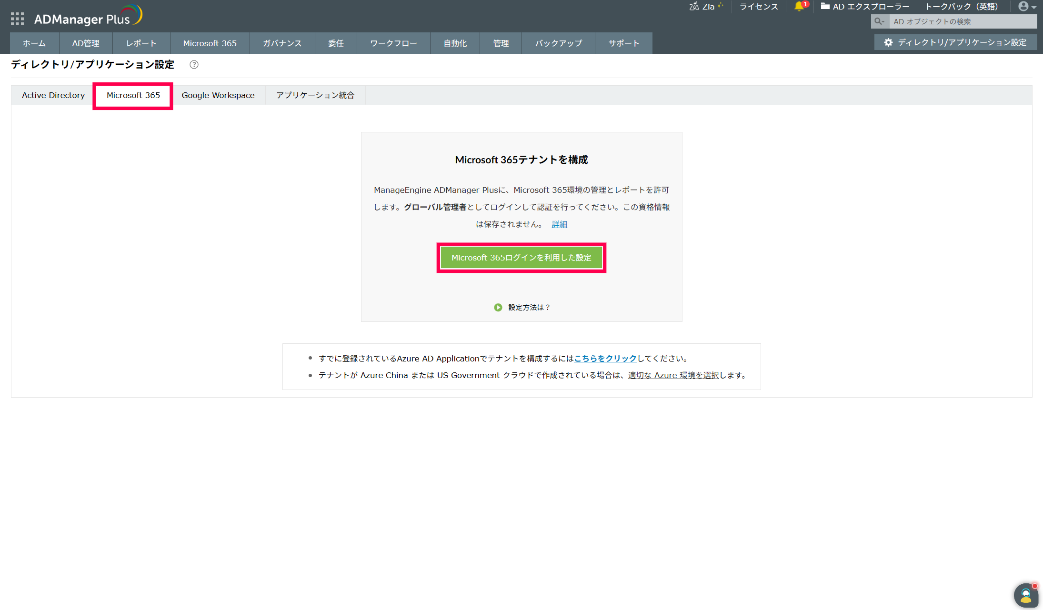Open the アプリケーション統合 tab
This screenshot has height=610, width=1043.
pos(315,95)
